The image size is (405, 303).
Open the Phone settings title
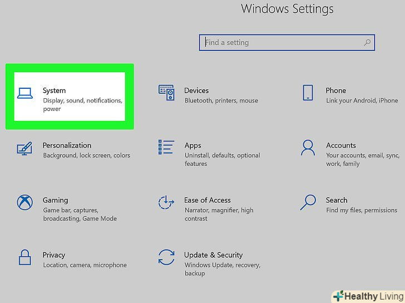click(x=336, y=90)
